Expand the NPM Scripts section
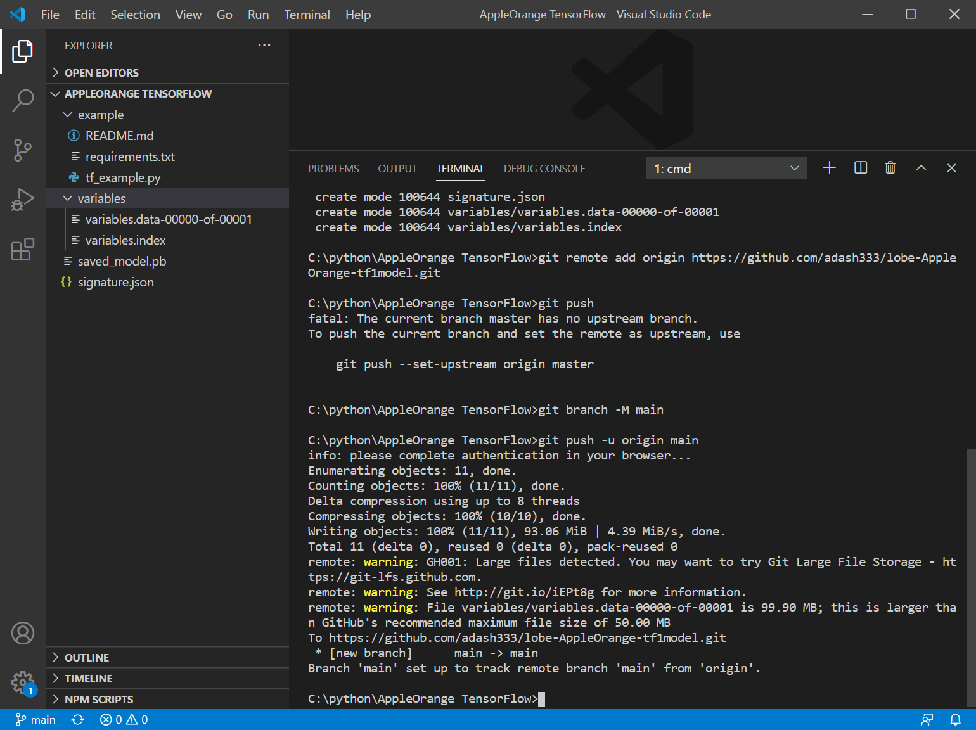Viewport: 976px width, 730px height. click(x=167, y=700)
